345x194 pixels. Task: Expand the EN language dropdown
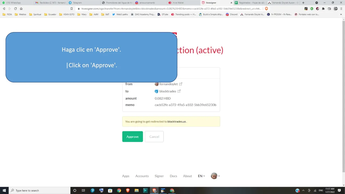[201, 176]
